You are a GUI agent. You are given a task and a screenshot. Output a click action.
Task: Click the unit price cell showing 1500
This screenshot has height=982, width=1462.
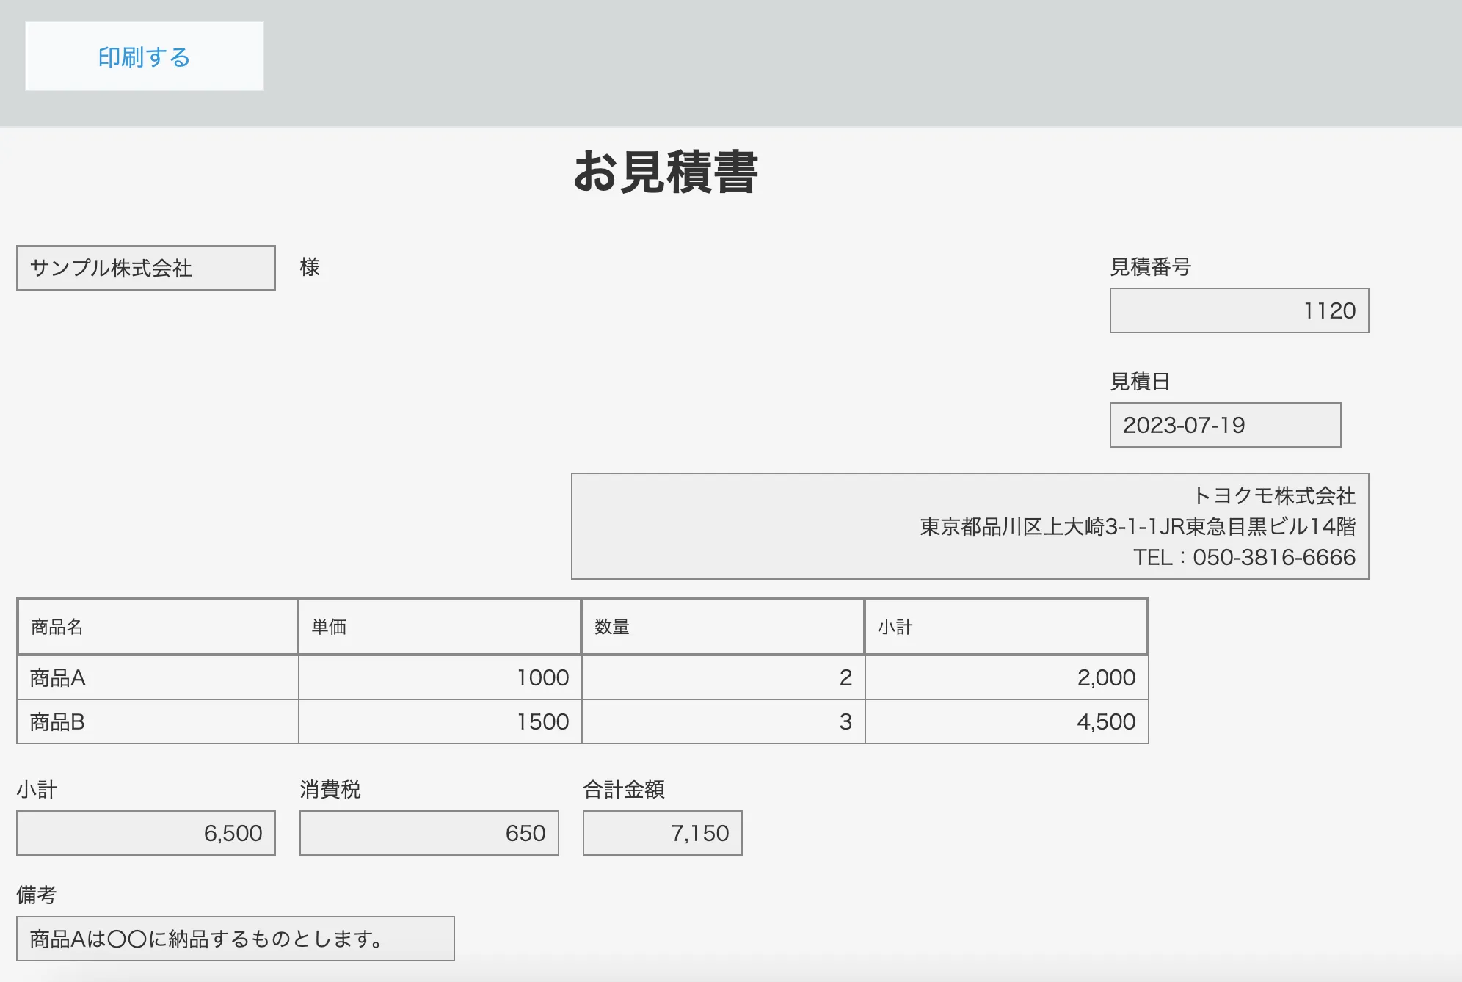[439, 721]
